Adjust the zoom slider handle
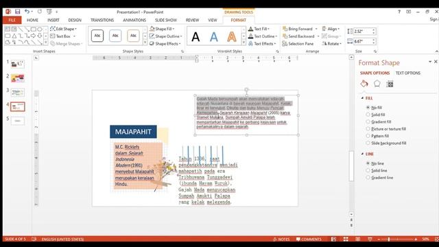The height and width of the screenshot is (247, 439). [389, 239]
